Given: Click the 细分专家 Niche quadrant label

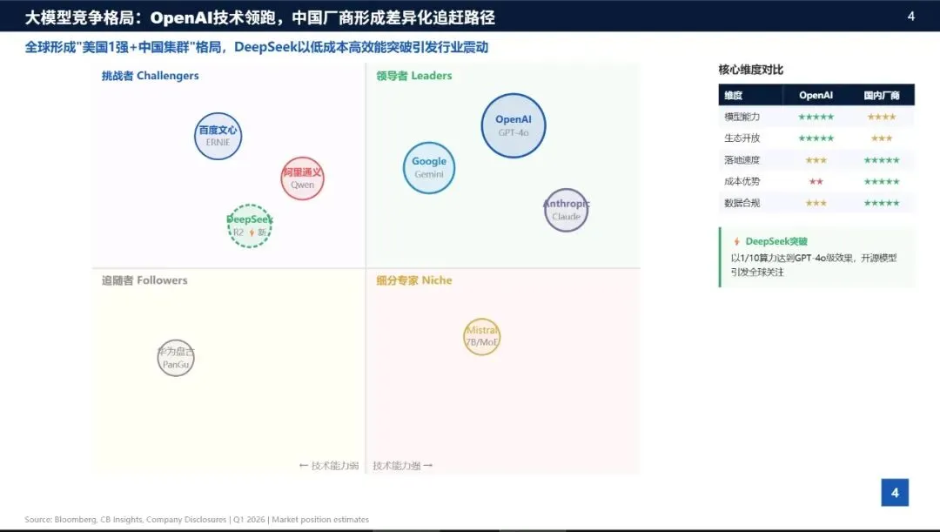Looking at the screenshot, I should (x=414, y=280).
